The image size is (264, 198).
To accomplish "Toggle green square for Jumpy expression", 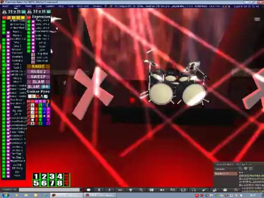I will (x=29, y=43).
